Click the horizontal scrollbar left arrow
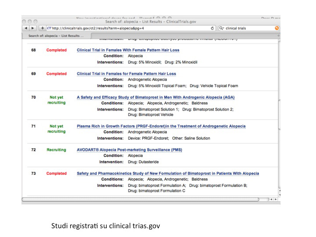 point(271,199)
